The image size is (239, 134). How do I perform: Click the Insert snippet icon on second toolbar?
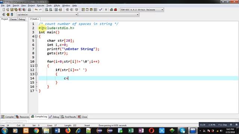click(4, 15)
